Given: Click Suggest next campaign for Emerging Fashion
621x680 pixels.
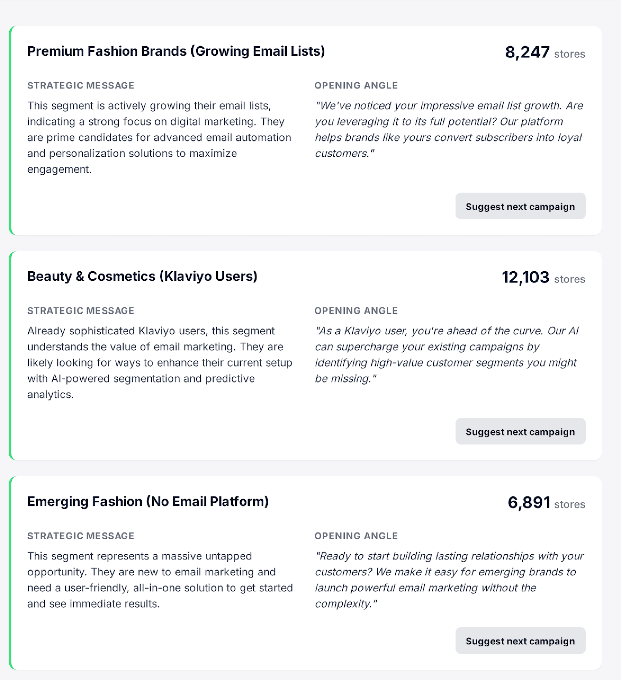Looking at the screenshot, I should coord(520,641).
